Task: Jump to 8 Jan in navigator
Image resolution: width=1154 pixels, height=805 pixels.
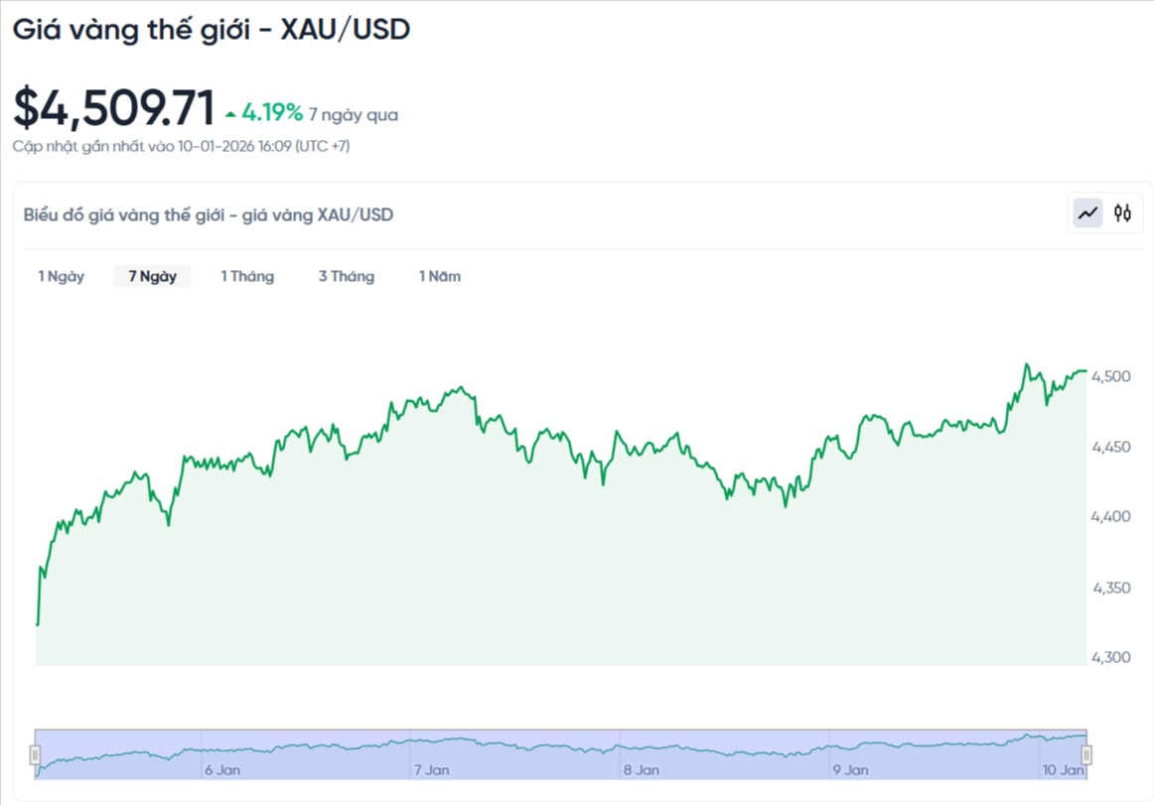Action: point(642,769)
